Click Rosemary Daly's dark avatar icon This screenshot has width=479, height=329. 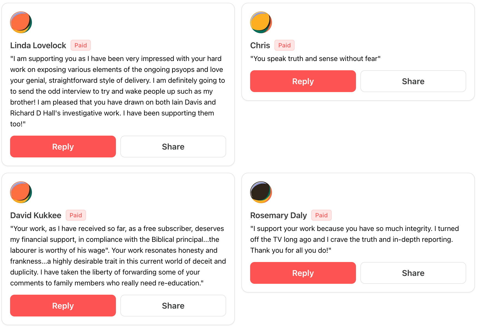coord(261,192)
